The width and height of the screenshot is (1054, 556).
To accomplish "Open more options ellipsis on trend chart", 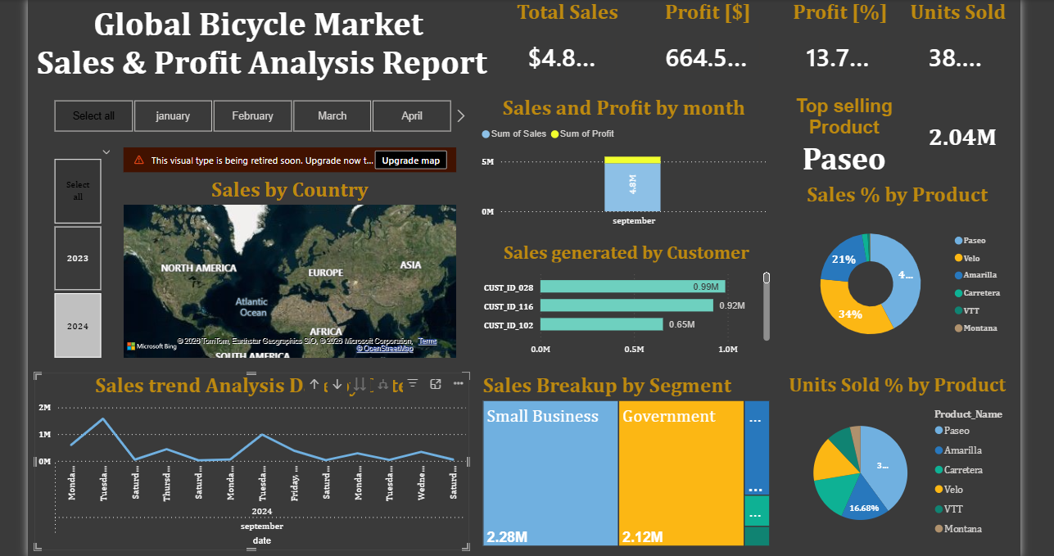I will (x=458, y=383).
